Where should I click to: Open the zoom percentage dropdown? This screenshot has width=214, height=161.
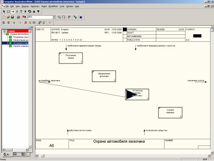(x=54, y=17)
